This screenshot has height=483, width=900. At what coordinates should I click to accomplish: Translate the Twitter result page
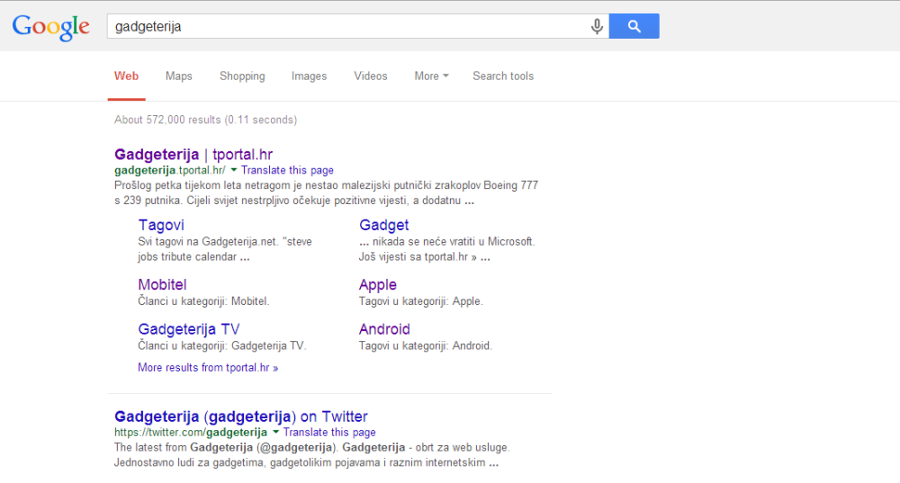tap(329, 433)
